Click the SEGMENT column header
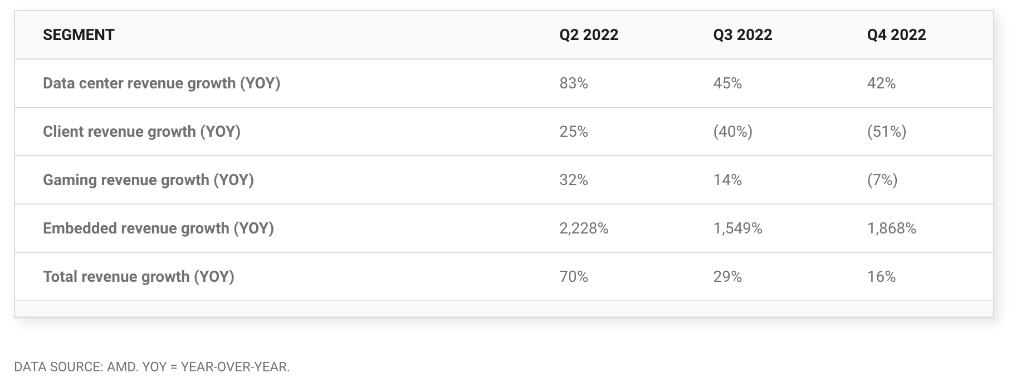Screen dimensions: 1026x388 coord(79,35)
